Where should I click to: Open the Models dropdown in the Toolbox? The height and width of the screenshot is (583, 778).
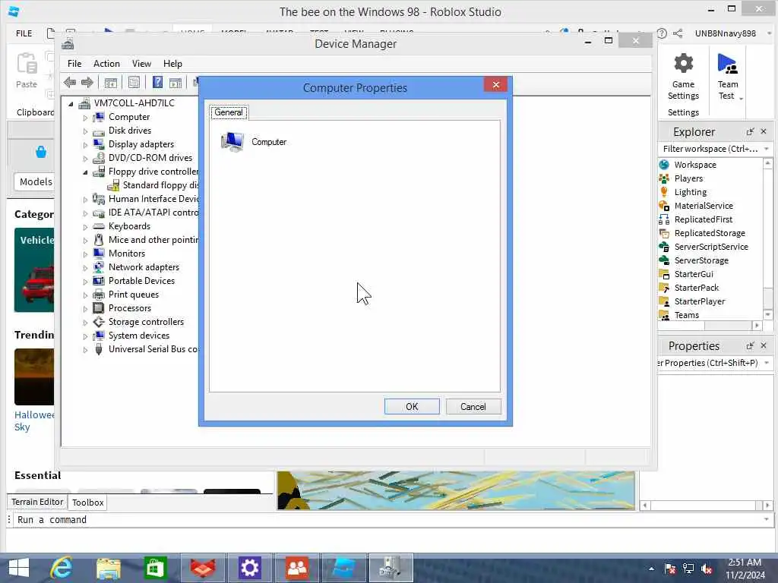(x=35, y=182)
